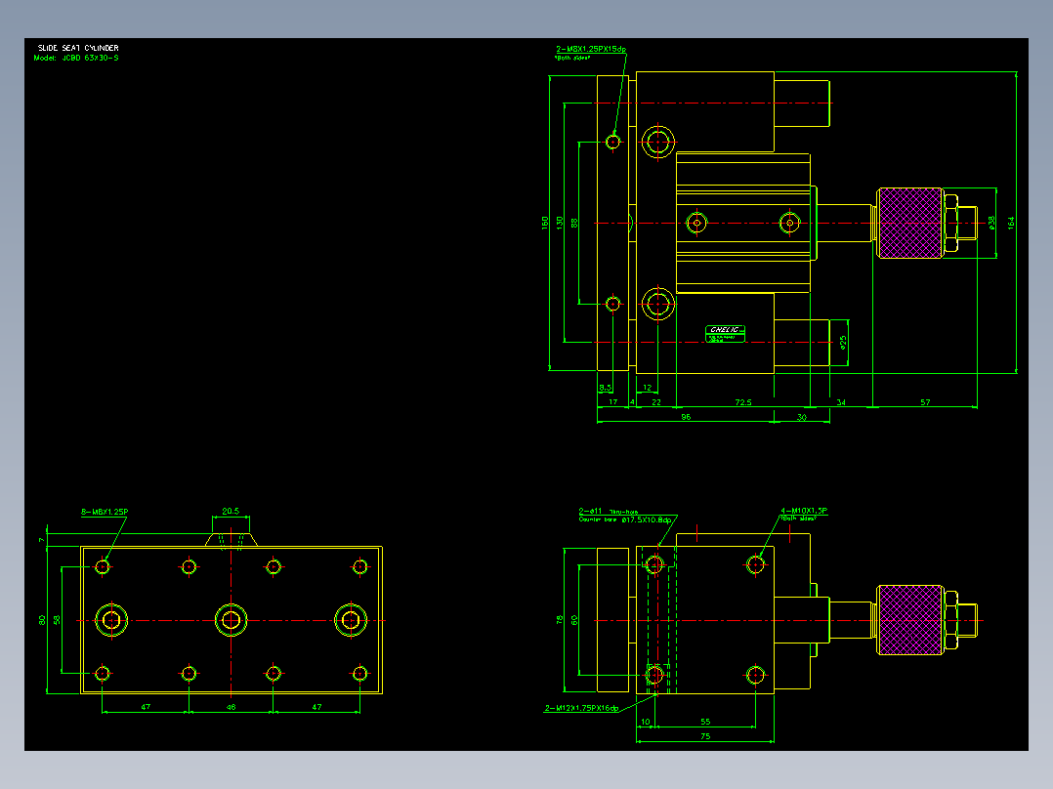
Task: Select the '88' vertical dimension
Action: click(x=574, y=223)
